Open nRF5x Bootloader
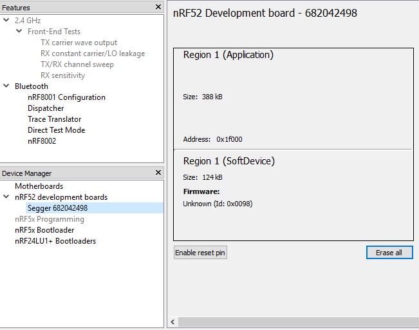 pos(44,230)
